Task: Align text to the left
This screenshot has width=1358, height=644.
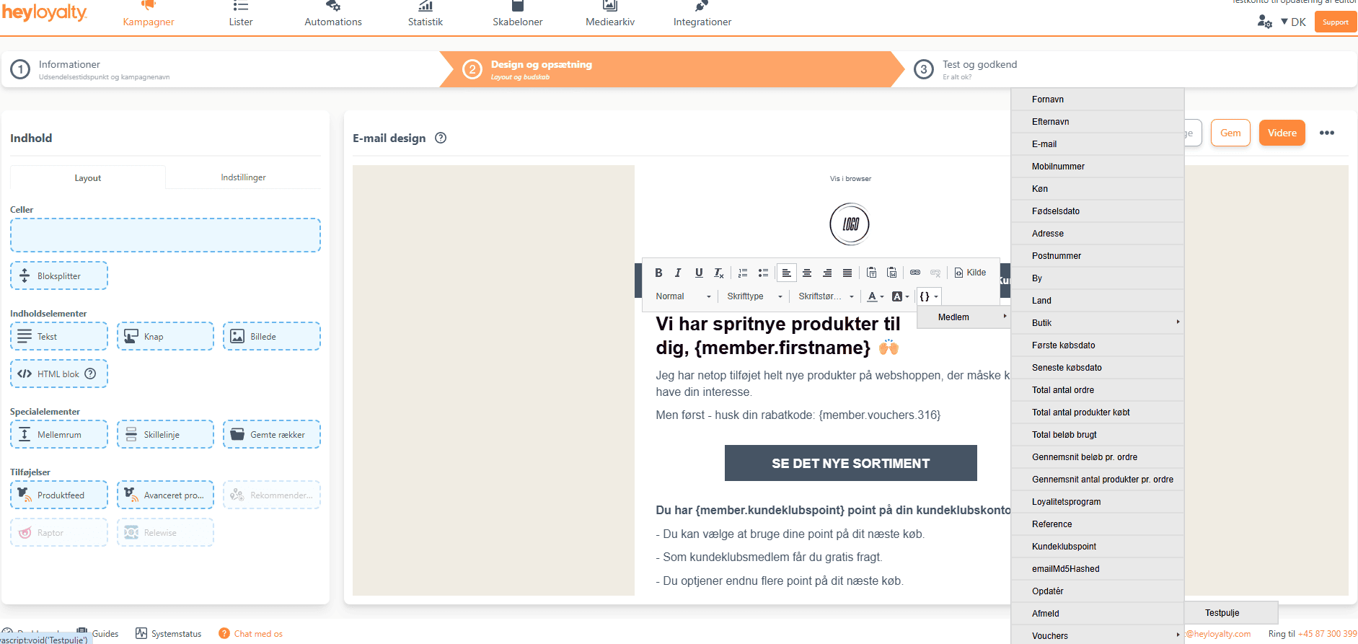Action: (x=787, y=273)
